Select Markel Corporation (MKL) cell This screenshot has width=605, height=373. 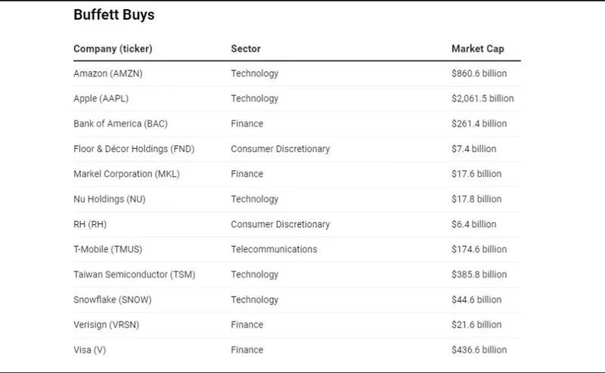[x=123, y=174]
